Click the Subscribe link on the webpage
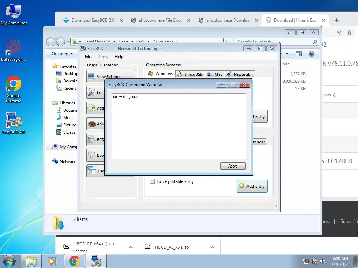This screenshot has width=358, height=268. (x=349, y=221)
